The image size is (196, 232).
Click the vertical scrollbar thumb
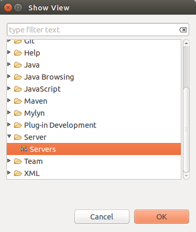(x=186, y=129)
